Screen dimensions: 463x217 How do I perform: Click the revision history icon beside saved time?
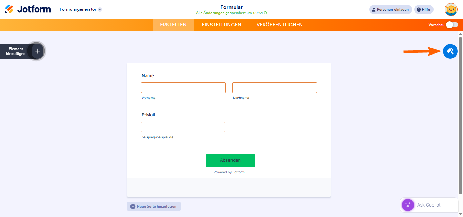(x=265, y=13)
